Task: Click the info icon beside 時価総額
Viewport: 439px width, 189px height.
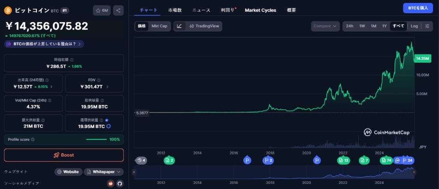Action: (72, 60)
